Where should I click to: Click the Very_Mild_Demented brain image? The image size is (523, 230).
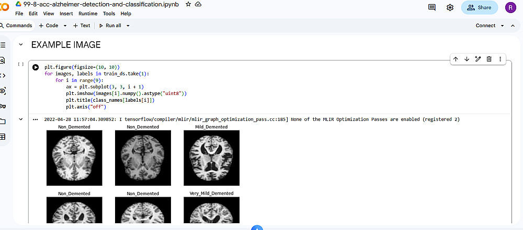pyautogui.click(x=211, y=210)
